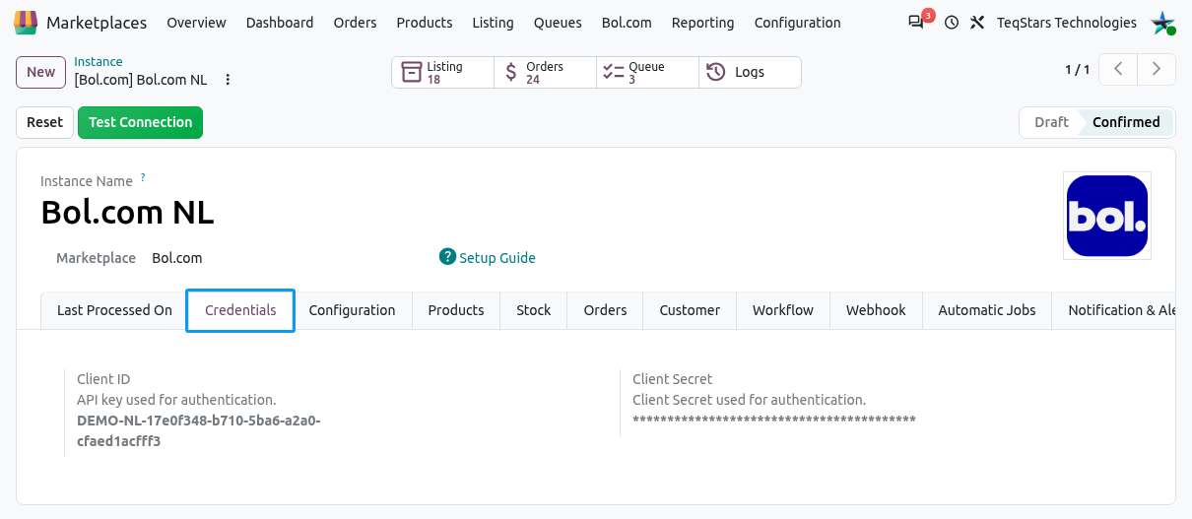The height and width of the screenshot is (519, 1192).
Task: Click the masked Client Secret value
Action: [x=774, y=421]
